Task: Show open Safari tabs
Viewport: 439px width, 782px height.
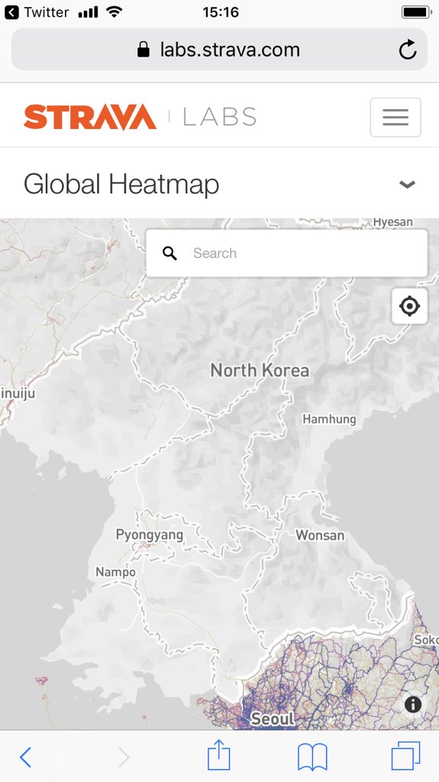Action: (405, 755)
